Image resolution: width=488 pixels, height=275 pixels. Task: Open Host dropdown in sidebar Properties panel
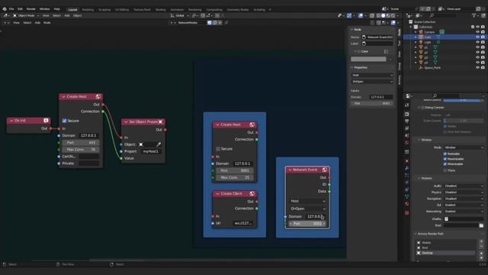(x=372, y=75)
